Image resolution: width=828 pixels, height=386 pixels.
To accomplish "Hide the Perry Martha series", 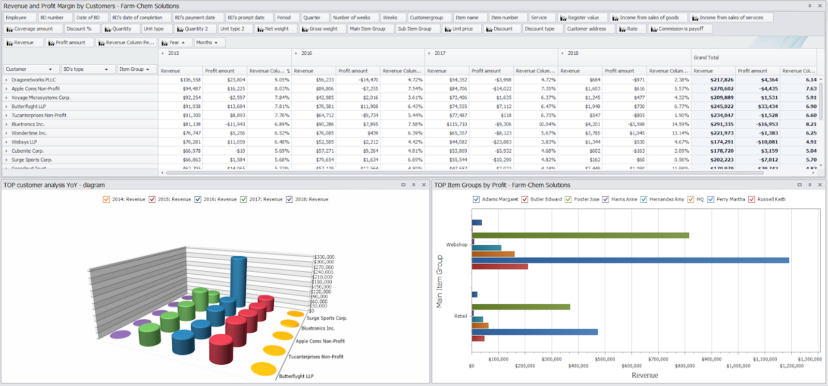I will point(711,199).
